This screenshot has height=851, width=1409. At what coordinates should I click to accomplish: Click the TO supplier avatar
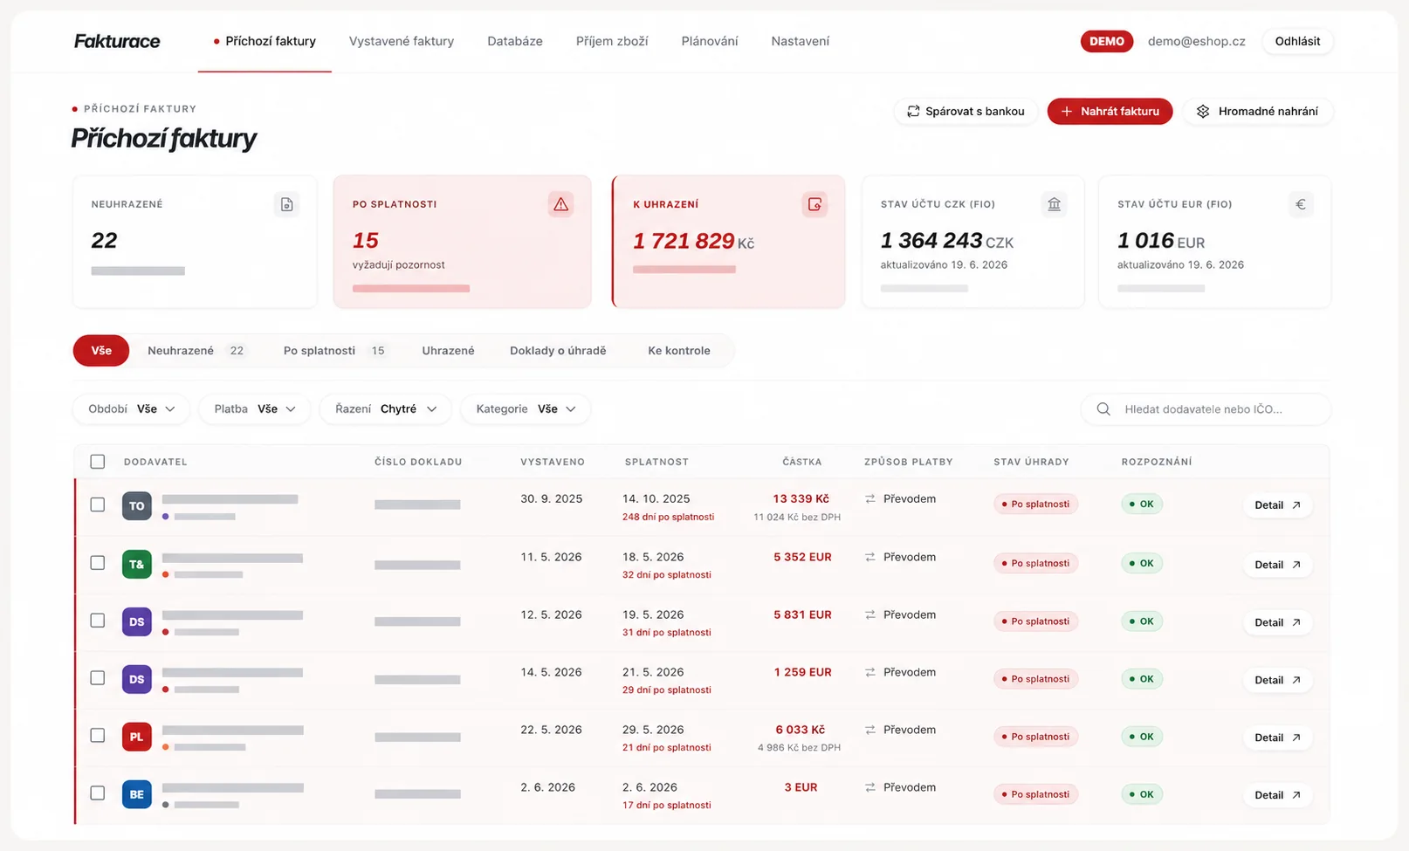point(137,505)
